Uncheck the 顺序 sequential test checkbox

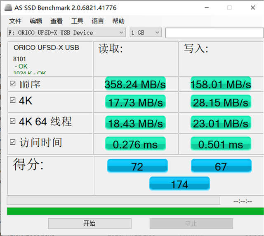13,83
